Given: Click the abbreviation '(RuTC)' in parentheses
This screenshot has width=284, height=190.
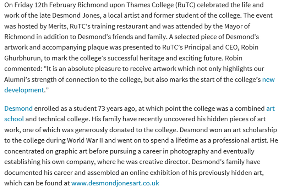Looking at the screenshot, I should [x=185, y=5].
